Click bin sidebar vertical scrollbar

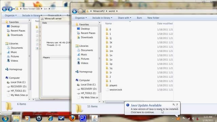pos(29,56)
